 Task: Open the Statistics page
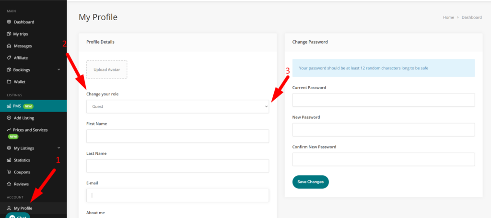22,160
